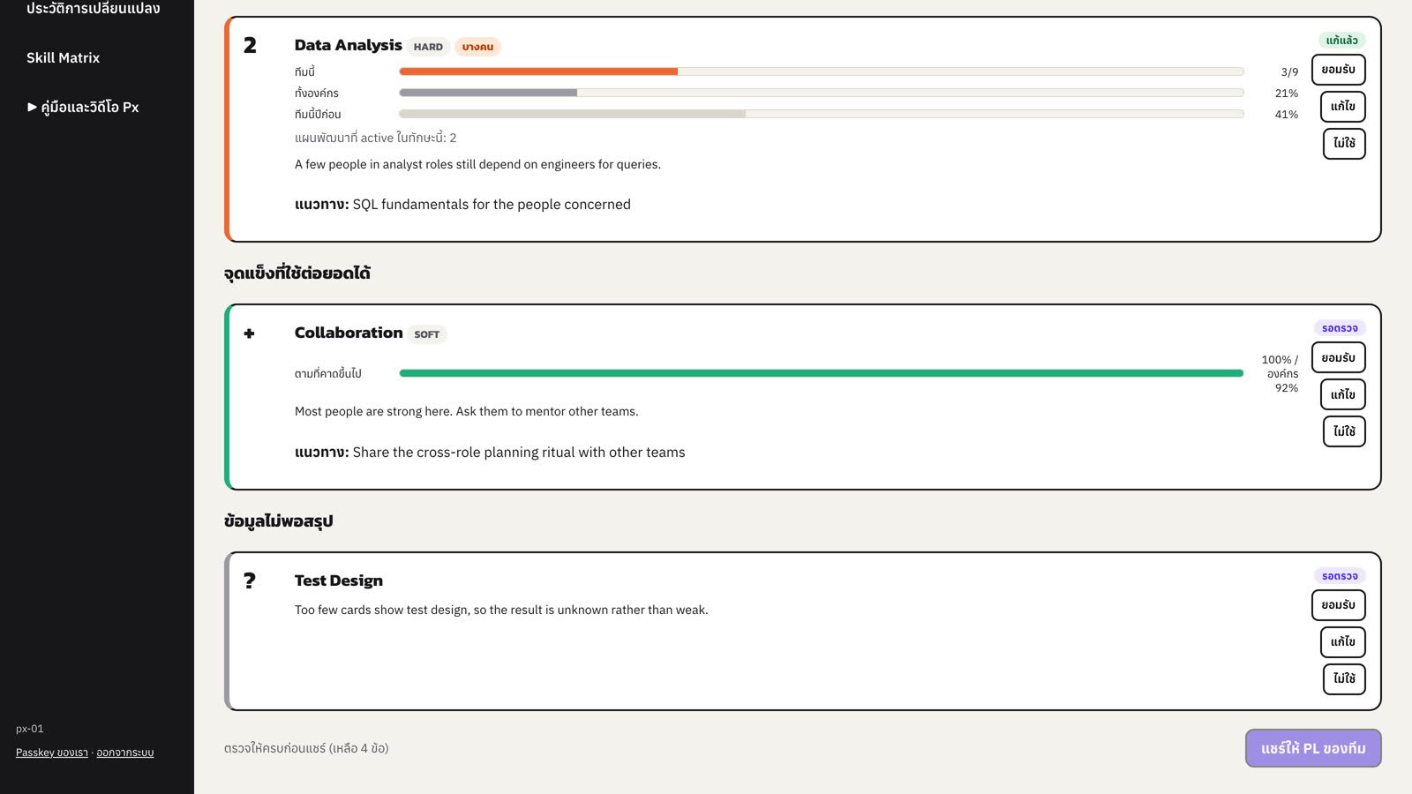This screenshot has width=1412, height=794.
Task: Click the Data Analysis card title
Action: [349, 45]
